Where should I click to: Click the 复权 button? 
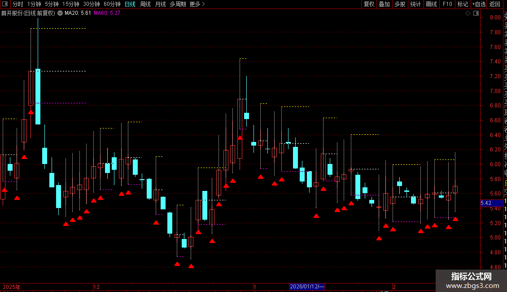coord(369,4)
